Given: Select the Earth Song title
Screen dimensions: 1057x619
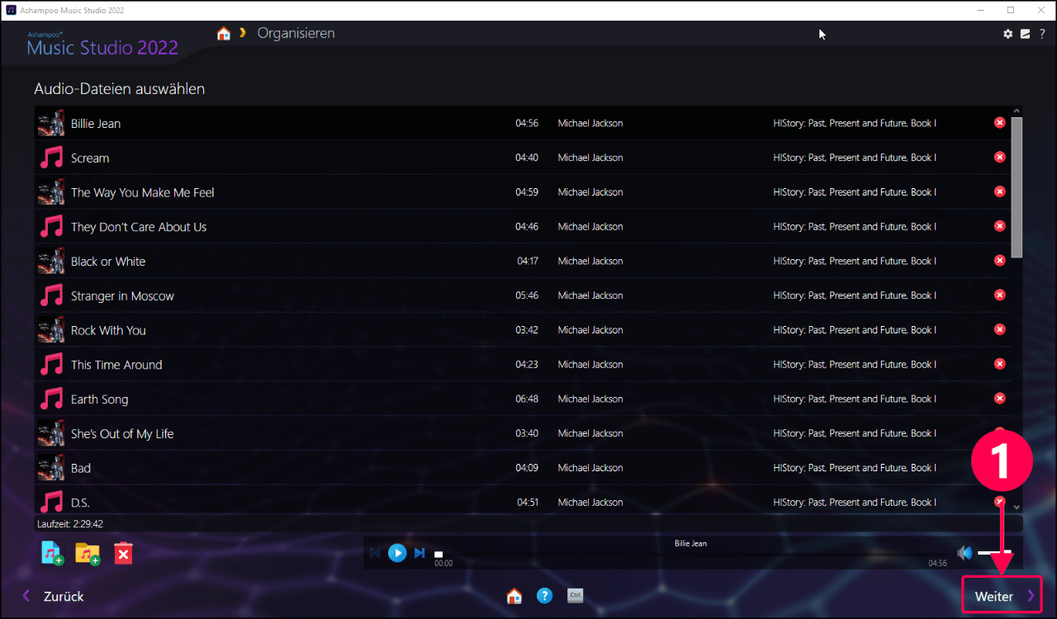Looking at the screenshot, I should pos(100,399).
